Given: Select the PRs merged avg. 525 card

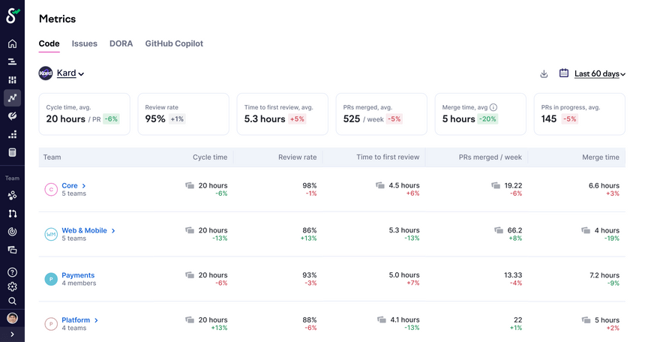Looking at the screenshot, I should [x=382, y=114].
